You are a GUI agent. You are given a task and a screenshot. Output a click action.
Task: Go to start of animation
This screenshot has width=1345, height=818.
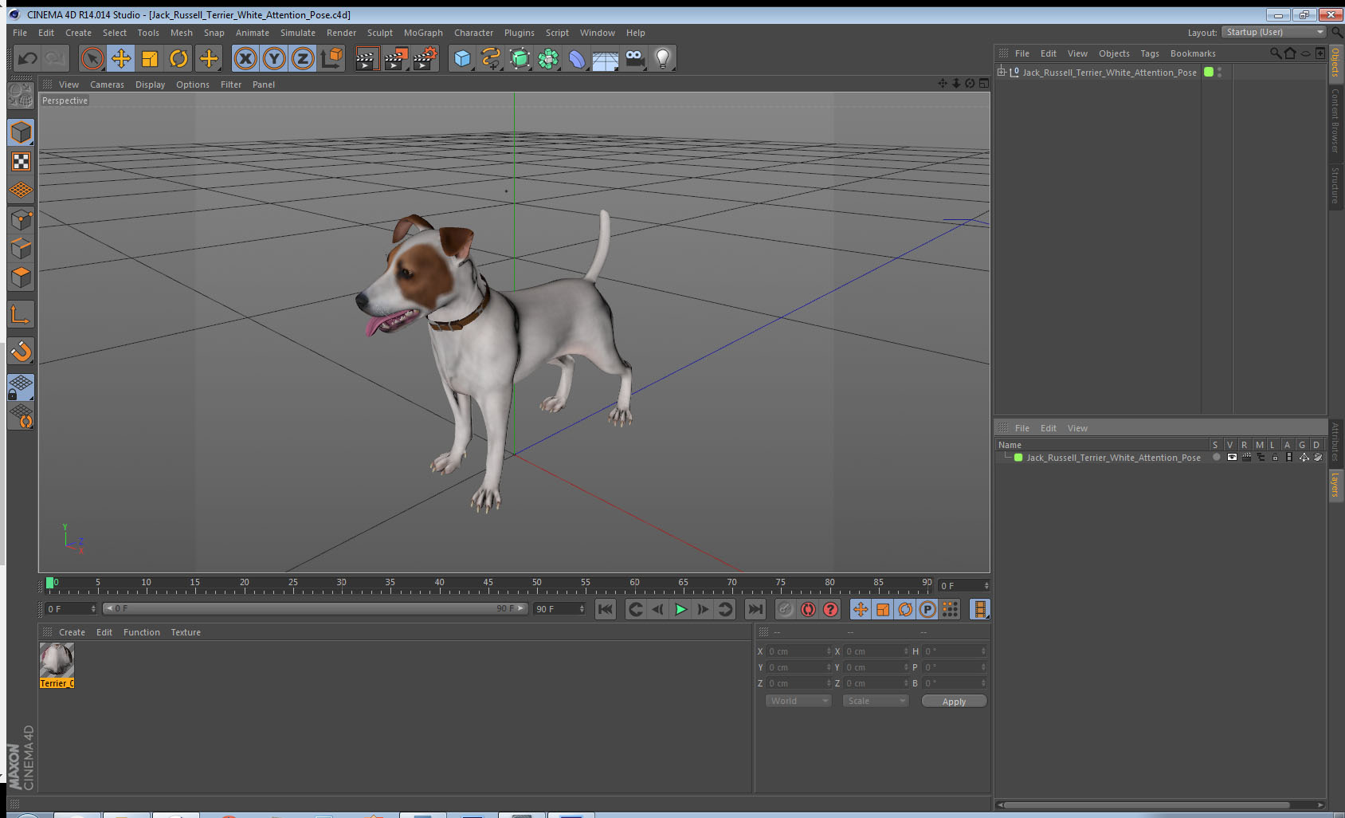[606, 609]
